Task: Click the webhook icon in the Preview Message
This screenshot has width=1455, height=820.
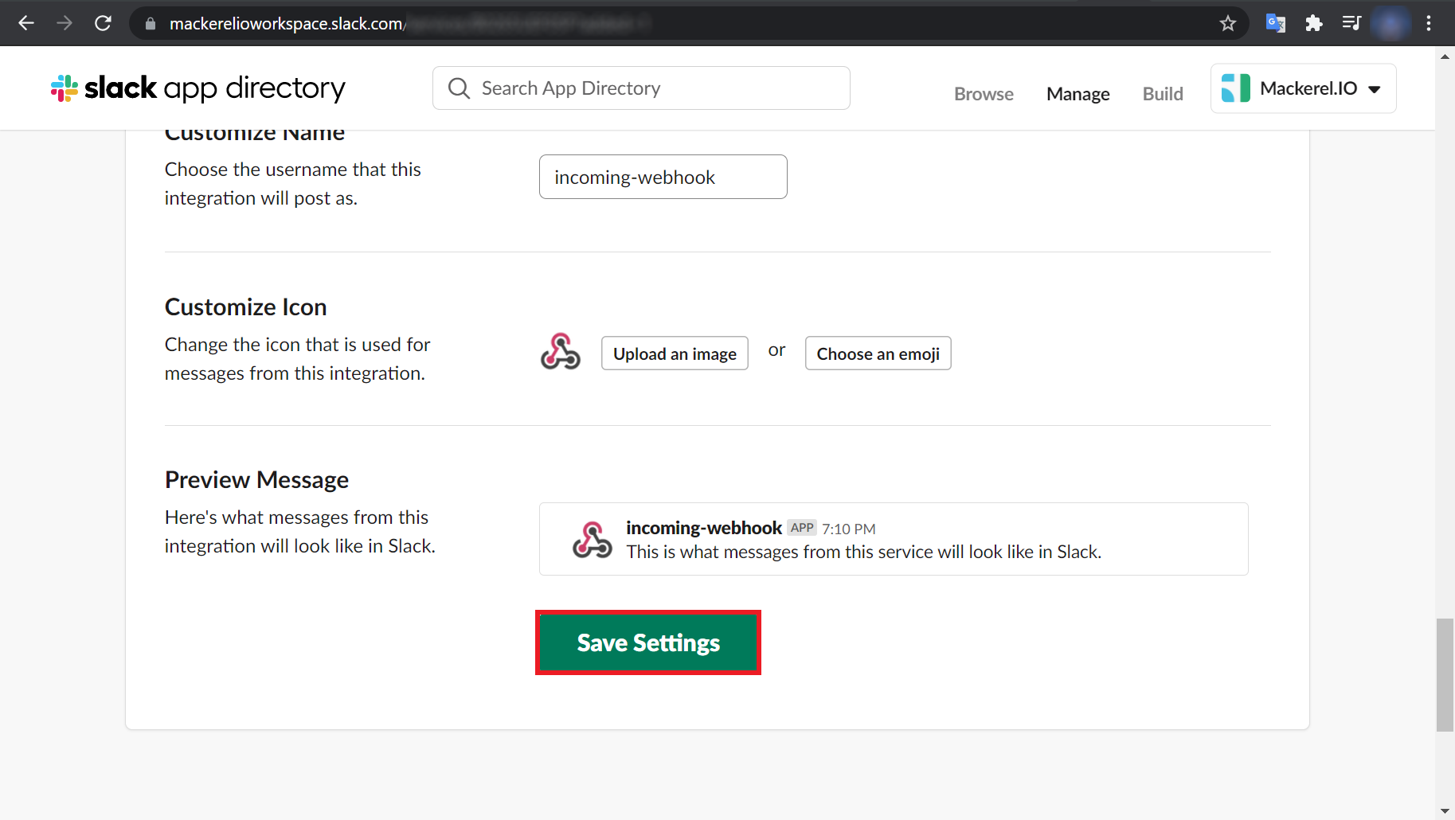Action: [x=592, y=539]
